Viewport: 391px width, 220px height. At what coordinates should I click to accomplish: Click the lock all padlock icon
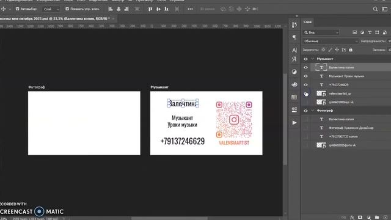[x=351, y=50]
